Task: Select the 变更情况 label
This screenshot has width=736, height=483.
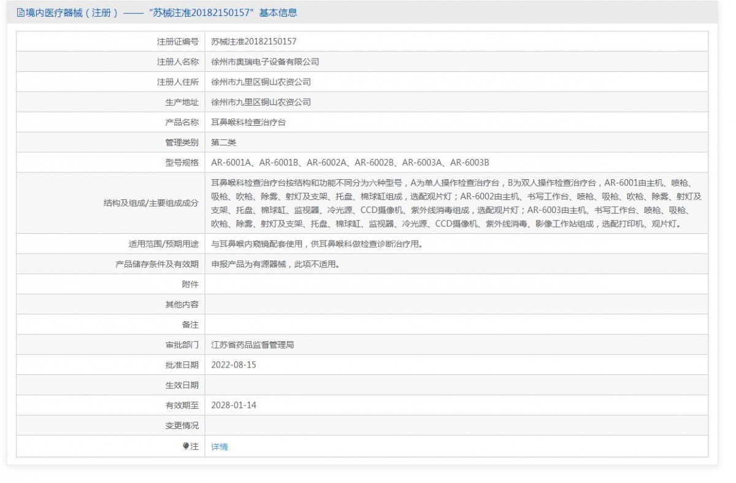Action: [182, 426]
